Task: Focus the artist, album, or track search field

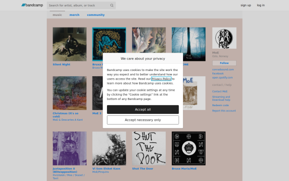Action: 81,5
